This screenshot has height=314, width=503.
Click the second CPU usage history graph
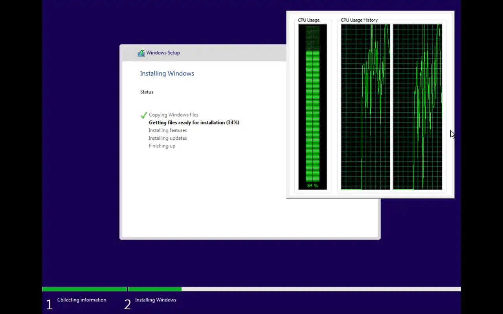(417, 107)
